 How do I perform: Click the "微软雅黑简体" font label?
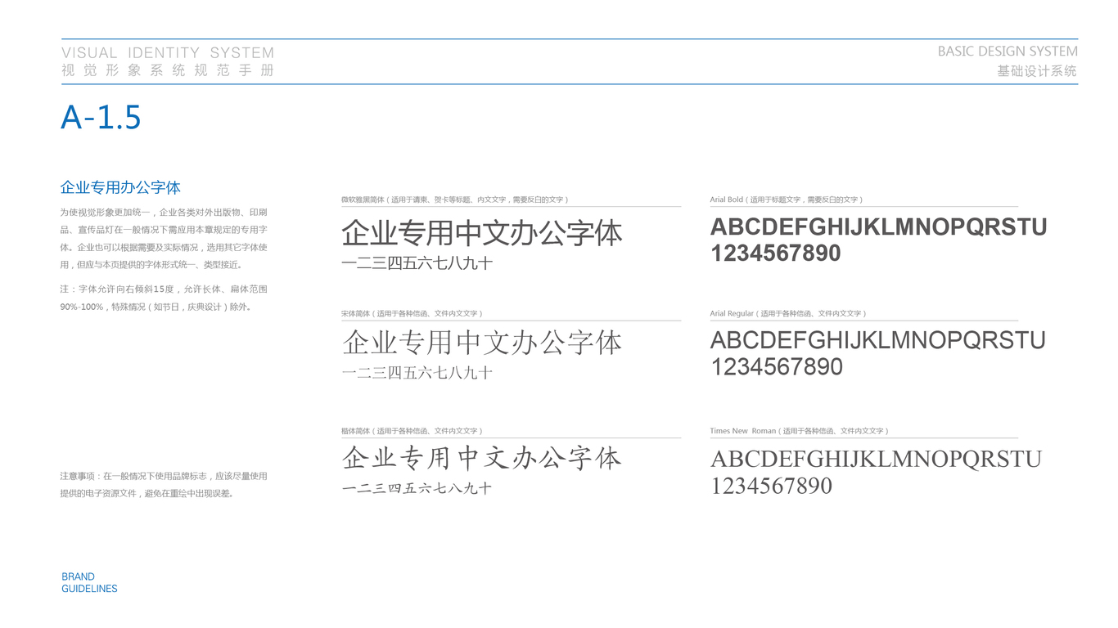455,200
